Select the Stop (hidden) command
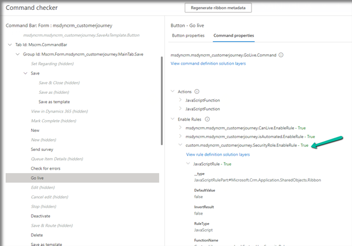The image size is (352, 246). tap(43, 206)
